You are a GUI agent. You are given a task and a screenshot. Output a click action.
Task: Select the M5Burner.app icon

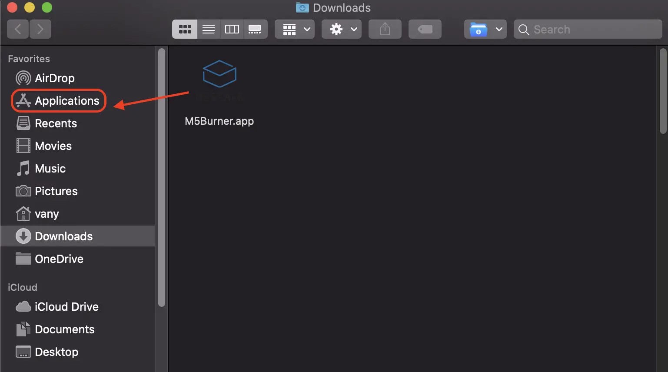point(219,75)
